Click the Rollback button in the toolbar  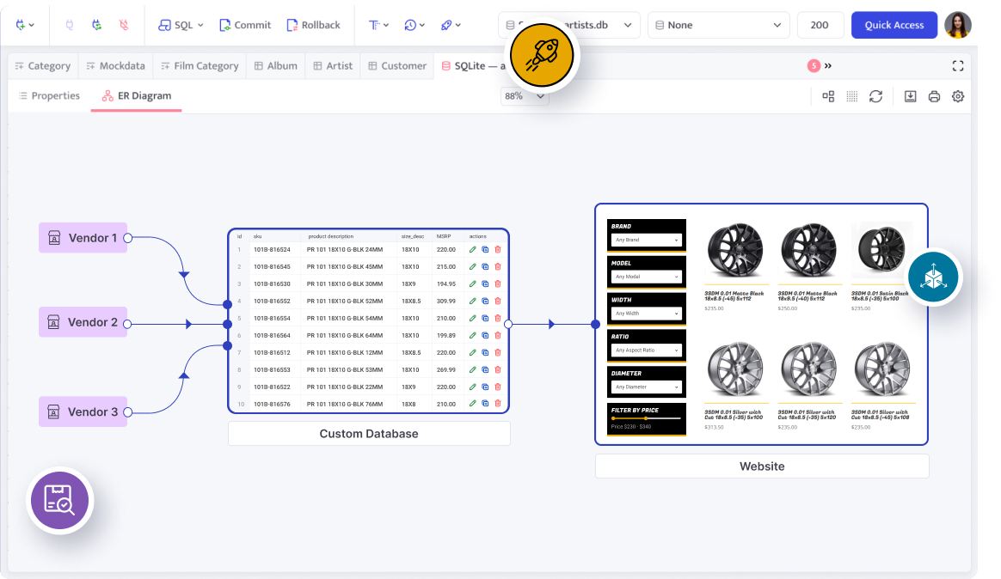(x=313, y=25)
